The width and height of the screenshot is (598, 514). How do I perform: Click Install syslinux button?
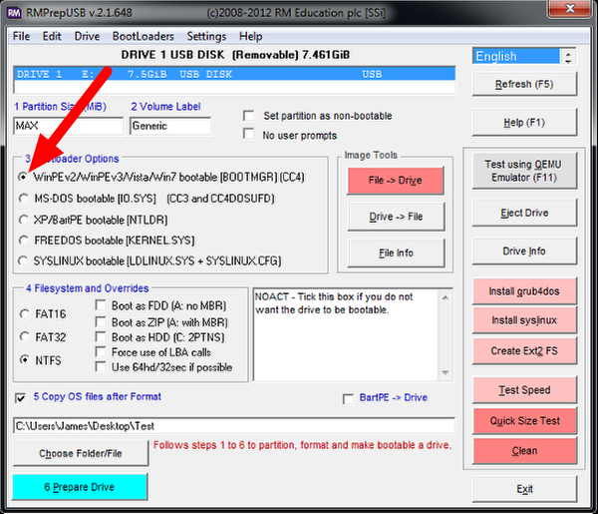pos(524,320)
